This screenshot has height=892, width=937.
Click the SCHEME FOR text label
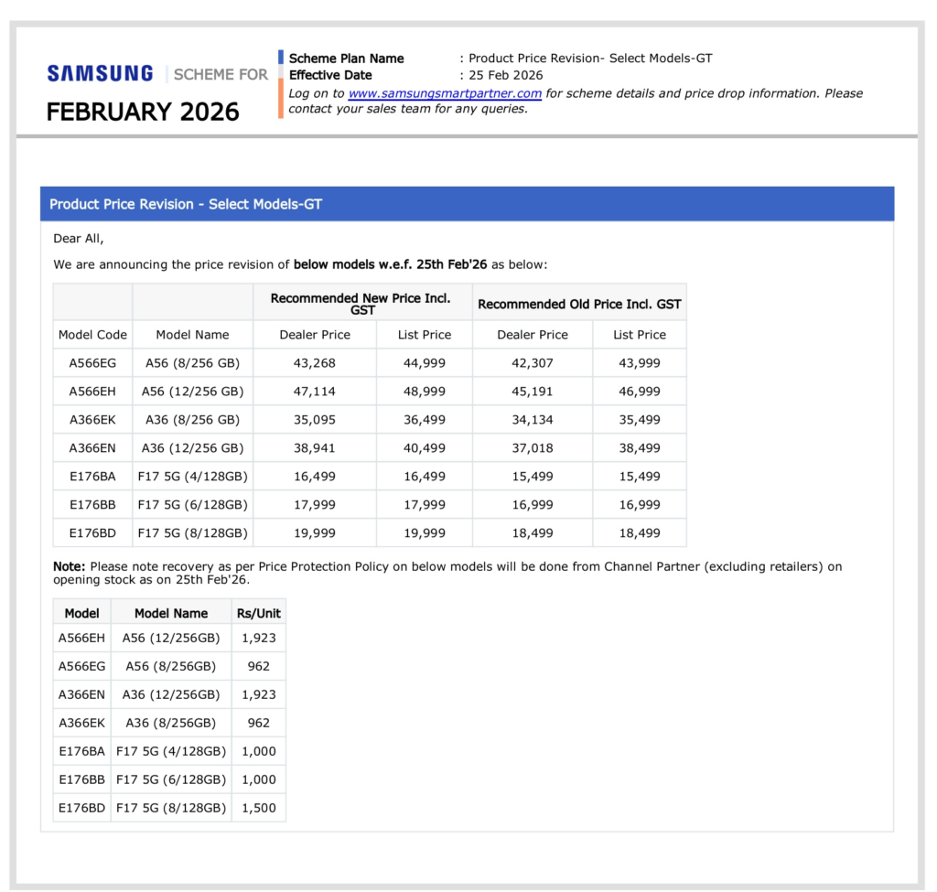point(221,74)
